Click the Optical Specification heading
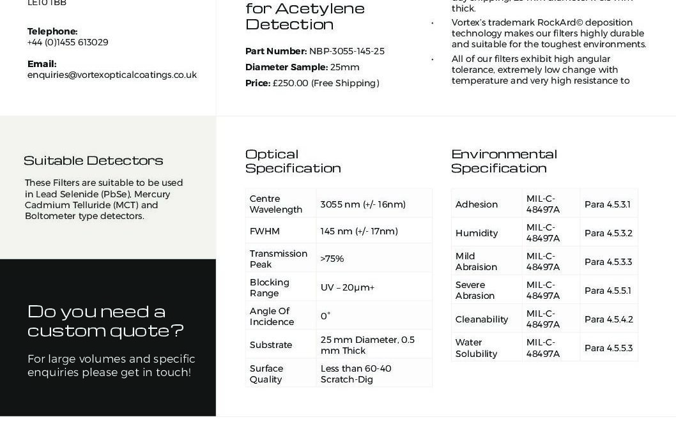 (x=293, y=161)
